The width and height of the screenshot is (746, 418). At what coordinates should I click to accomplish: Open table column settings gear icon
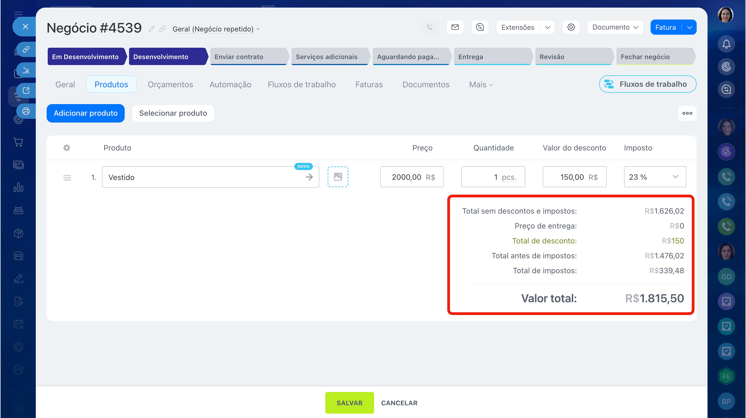(67, 148)
